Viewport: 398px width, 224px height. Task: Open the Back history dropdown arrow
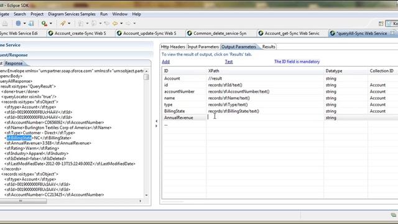click(x=122, y=24)
